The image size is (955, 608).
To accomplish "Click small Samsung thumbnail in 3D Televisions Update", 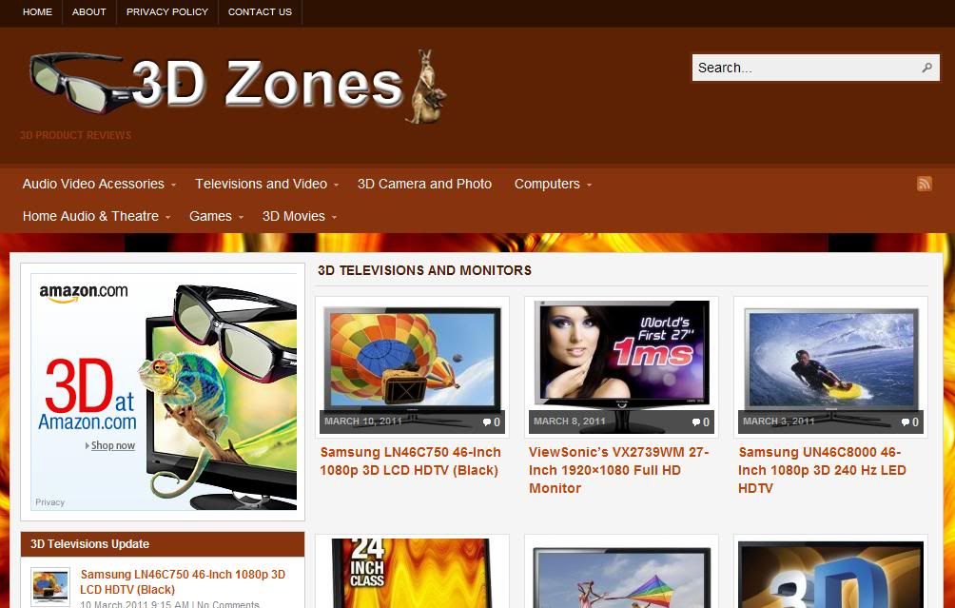I will [50, 585].
